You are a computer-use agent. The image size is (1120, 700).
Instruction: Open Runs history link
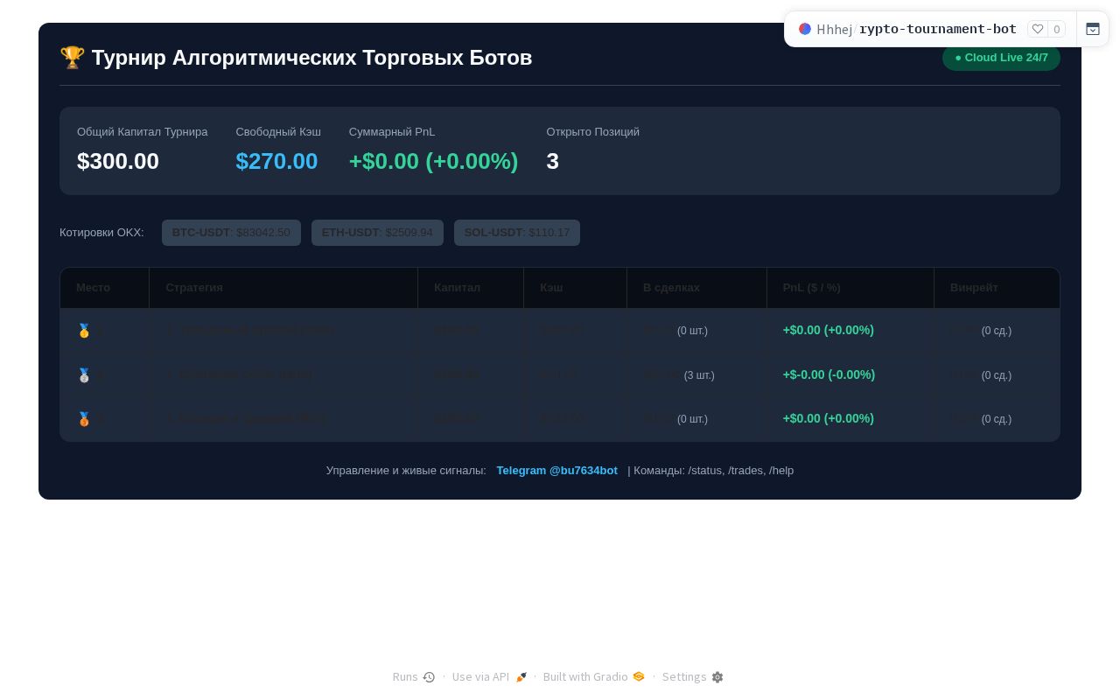[x=414, y=676]
